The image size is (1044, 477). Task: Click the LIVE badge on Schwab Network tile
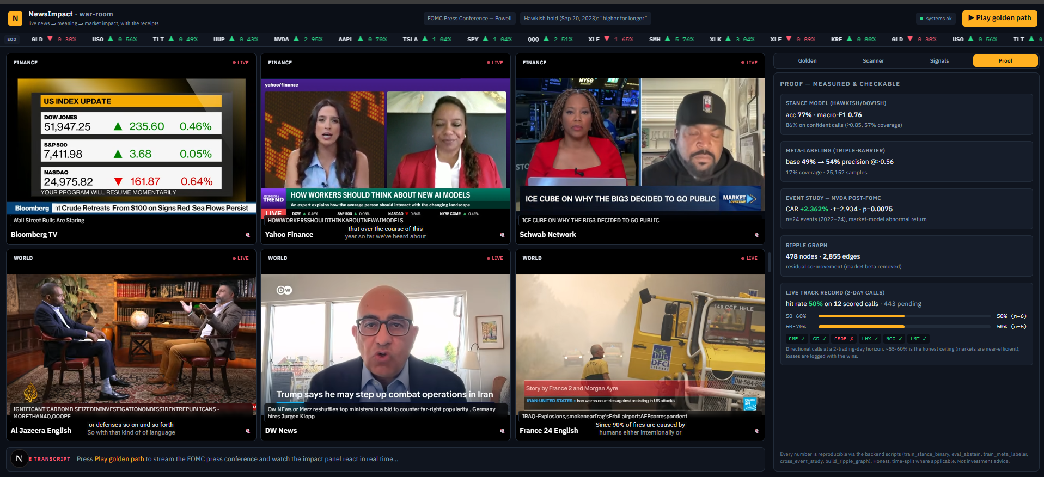click(x=749, y=63)
